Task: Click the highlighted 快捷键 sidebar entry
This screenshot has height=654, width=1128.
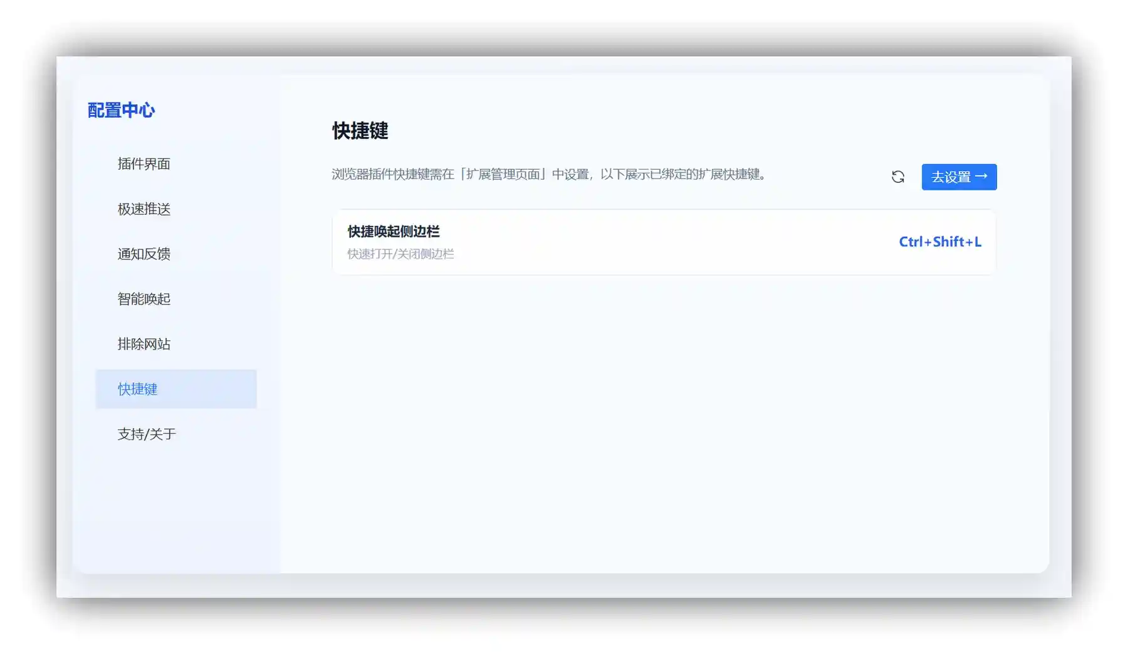Action: 137,389
